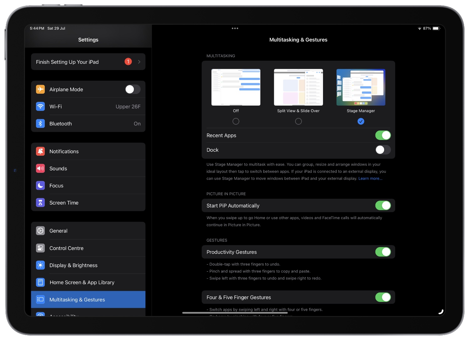Click the horizontal scroll indicator at bottom
The width and height of the screenshot is (470, 341).
point(234,313)
